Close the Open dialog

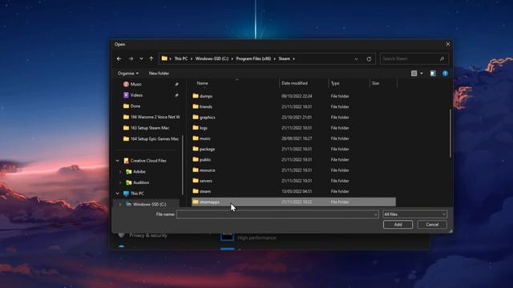(448, 44)
